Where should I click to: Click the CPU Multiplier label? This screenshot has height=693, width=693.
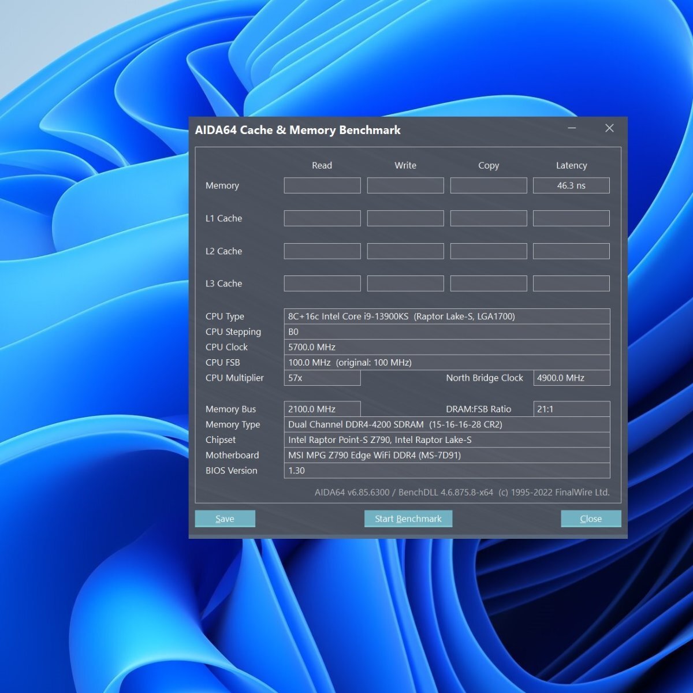[x=234, y=378]
